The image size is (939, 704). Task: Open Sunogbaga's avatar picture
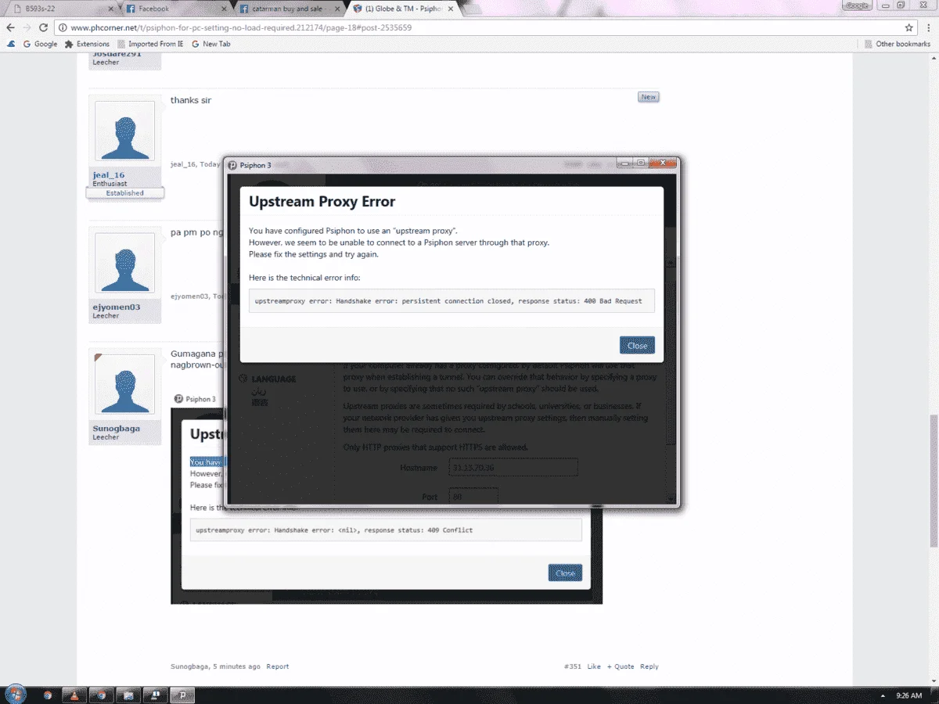click(x=124, y=384)
